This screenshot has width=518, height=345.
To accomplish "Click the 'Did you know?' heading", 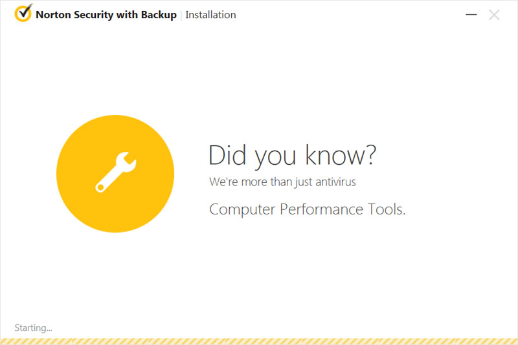I will pyautogui.click(x=293, y=155).
